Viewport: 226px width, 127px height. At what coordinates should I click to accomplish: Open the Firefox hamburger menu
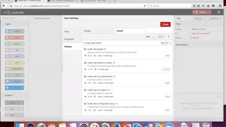[x=220, y=6]
